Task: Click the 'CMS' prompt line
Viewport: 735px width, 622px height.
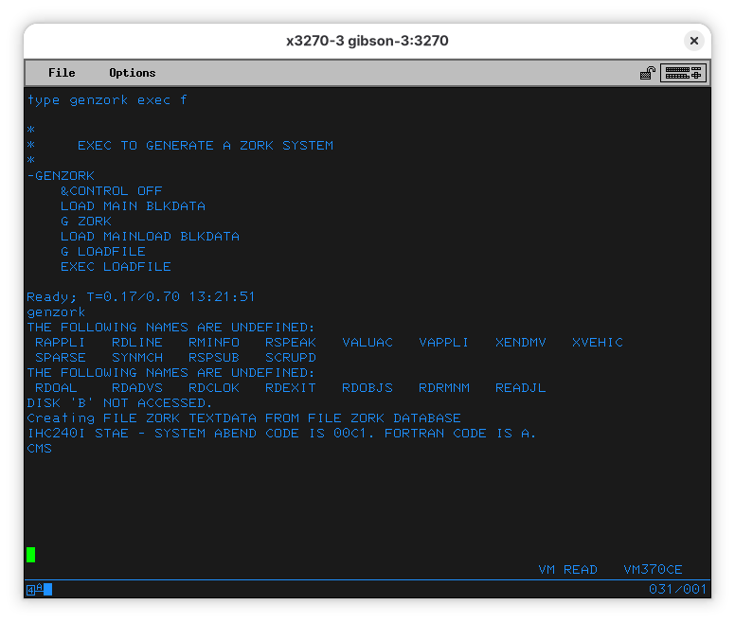Action: pyautogui.click(x=40, y=448)
